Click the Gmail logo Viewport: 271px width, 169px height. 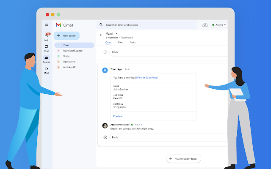click(64, 25)
